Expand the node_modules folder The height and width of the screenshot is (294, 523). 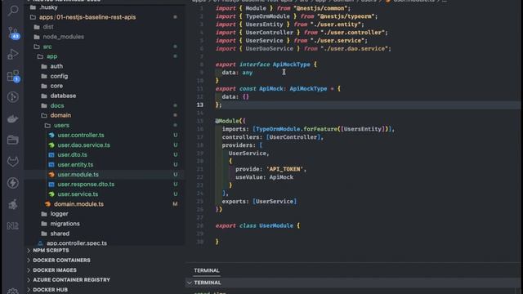pos(64,37)
